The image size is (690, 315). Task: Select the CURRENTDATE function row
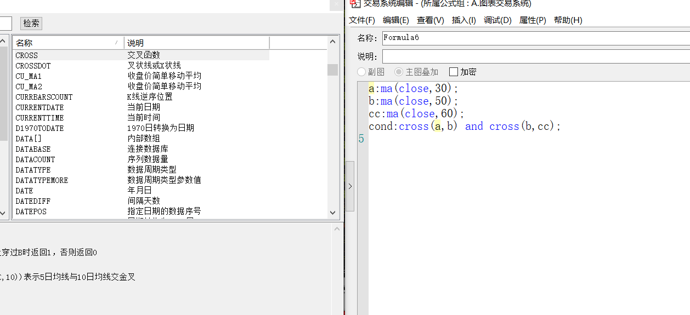pos(141,107)
